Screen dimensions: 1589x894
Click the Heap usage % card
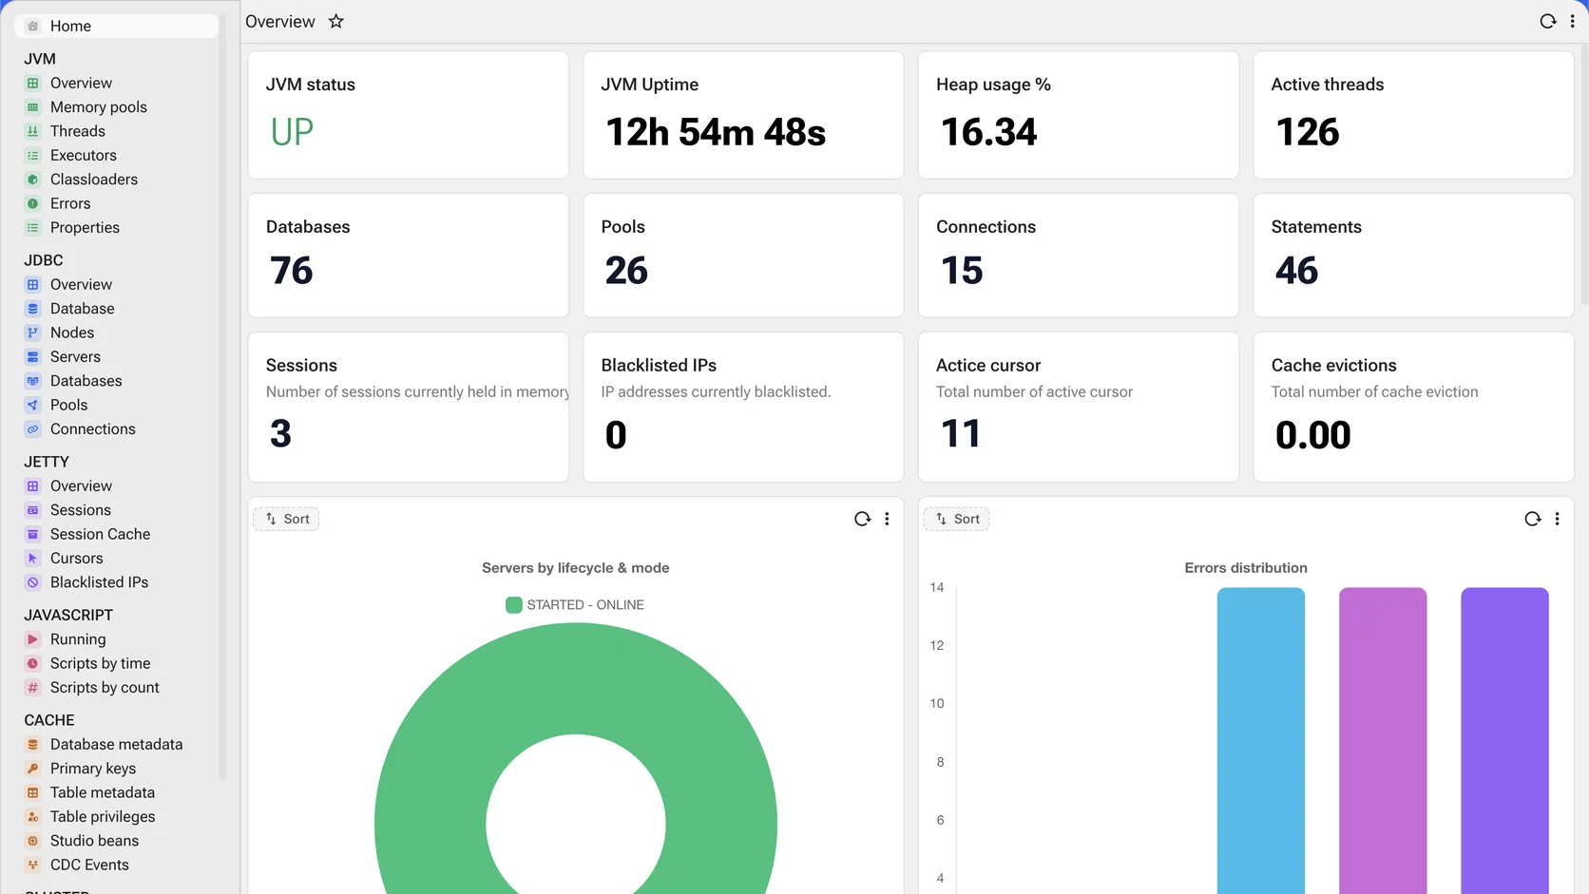click(x=1079, y=115)
